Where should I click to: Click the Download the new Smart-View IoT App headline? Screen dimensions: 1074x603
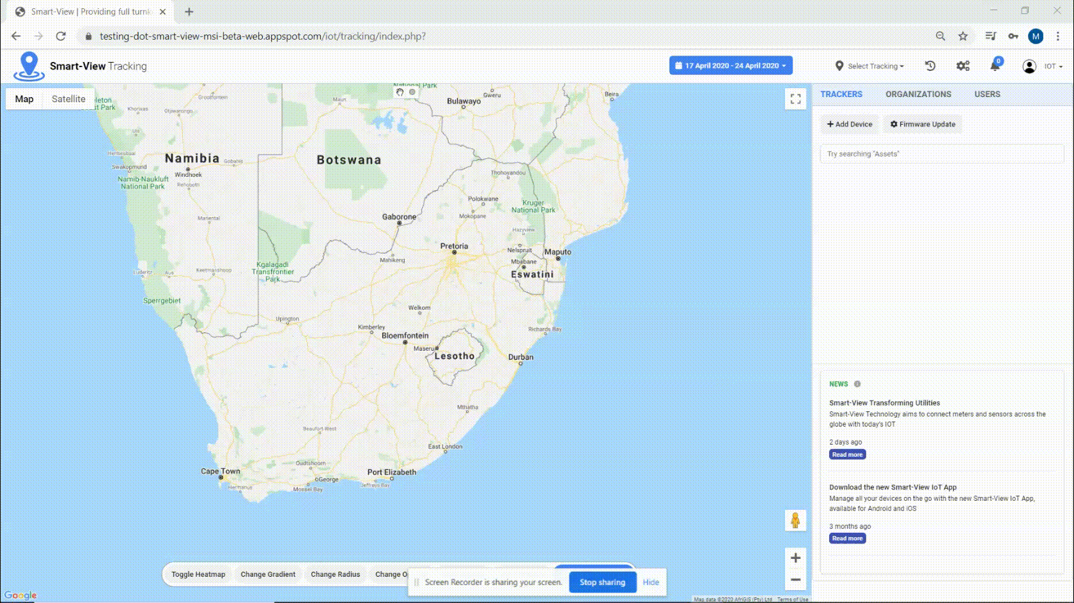tap(892, 487)
